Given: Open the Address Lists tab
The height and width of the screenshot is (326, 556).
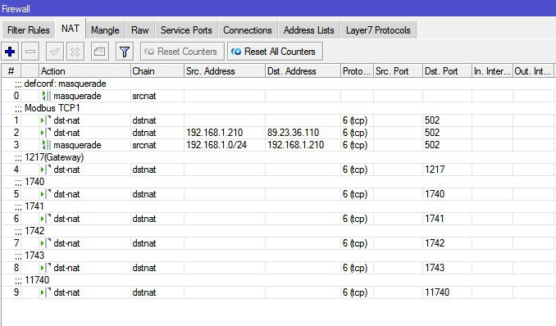Looking at the screenshot, I should (x=309, y=30).
